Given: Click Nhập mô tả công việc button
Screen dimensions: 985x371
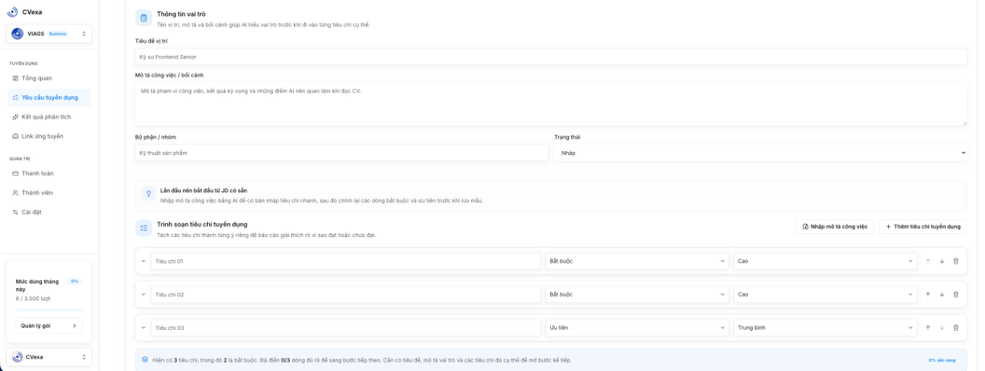Looking at the screenshot, I should tap(835, 226).
